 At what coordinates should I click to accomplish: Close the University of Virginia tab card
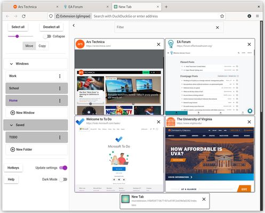(249, 122)
